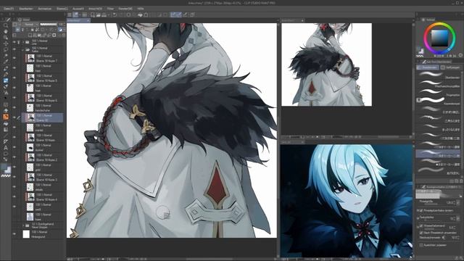
Task: Hide the Hintergrund paper layer
Action: (14, 234)
